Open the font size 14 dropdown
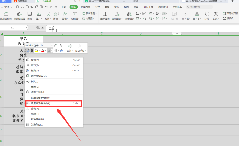This screenshot has height=146, width=239. click(x=52, y=46)
